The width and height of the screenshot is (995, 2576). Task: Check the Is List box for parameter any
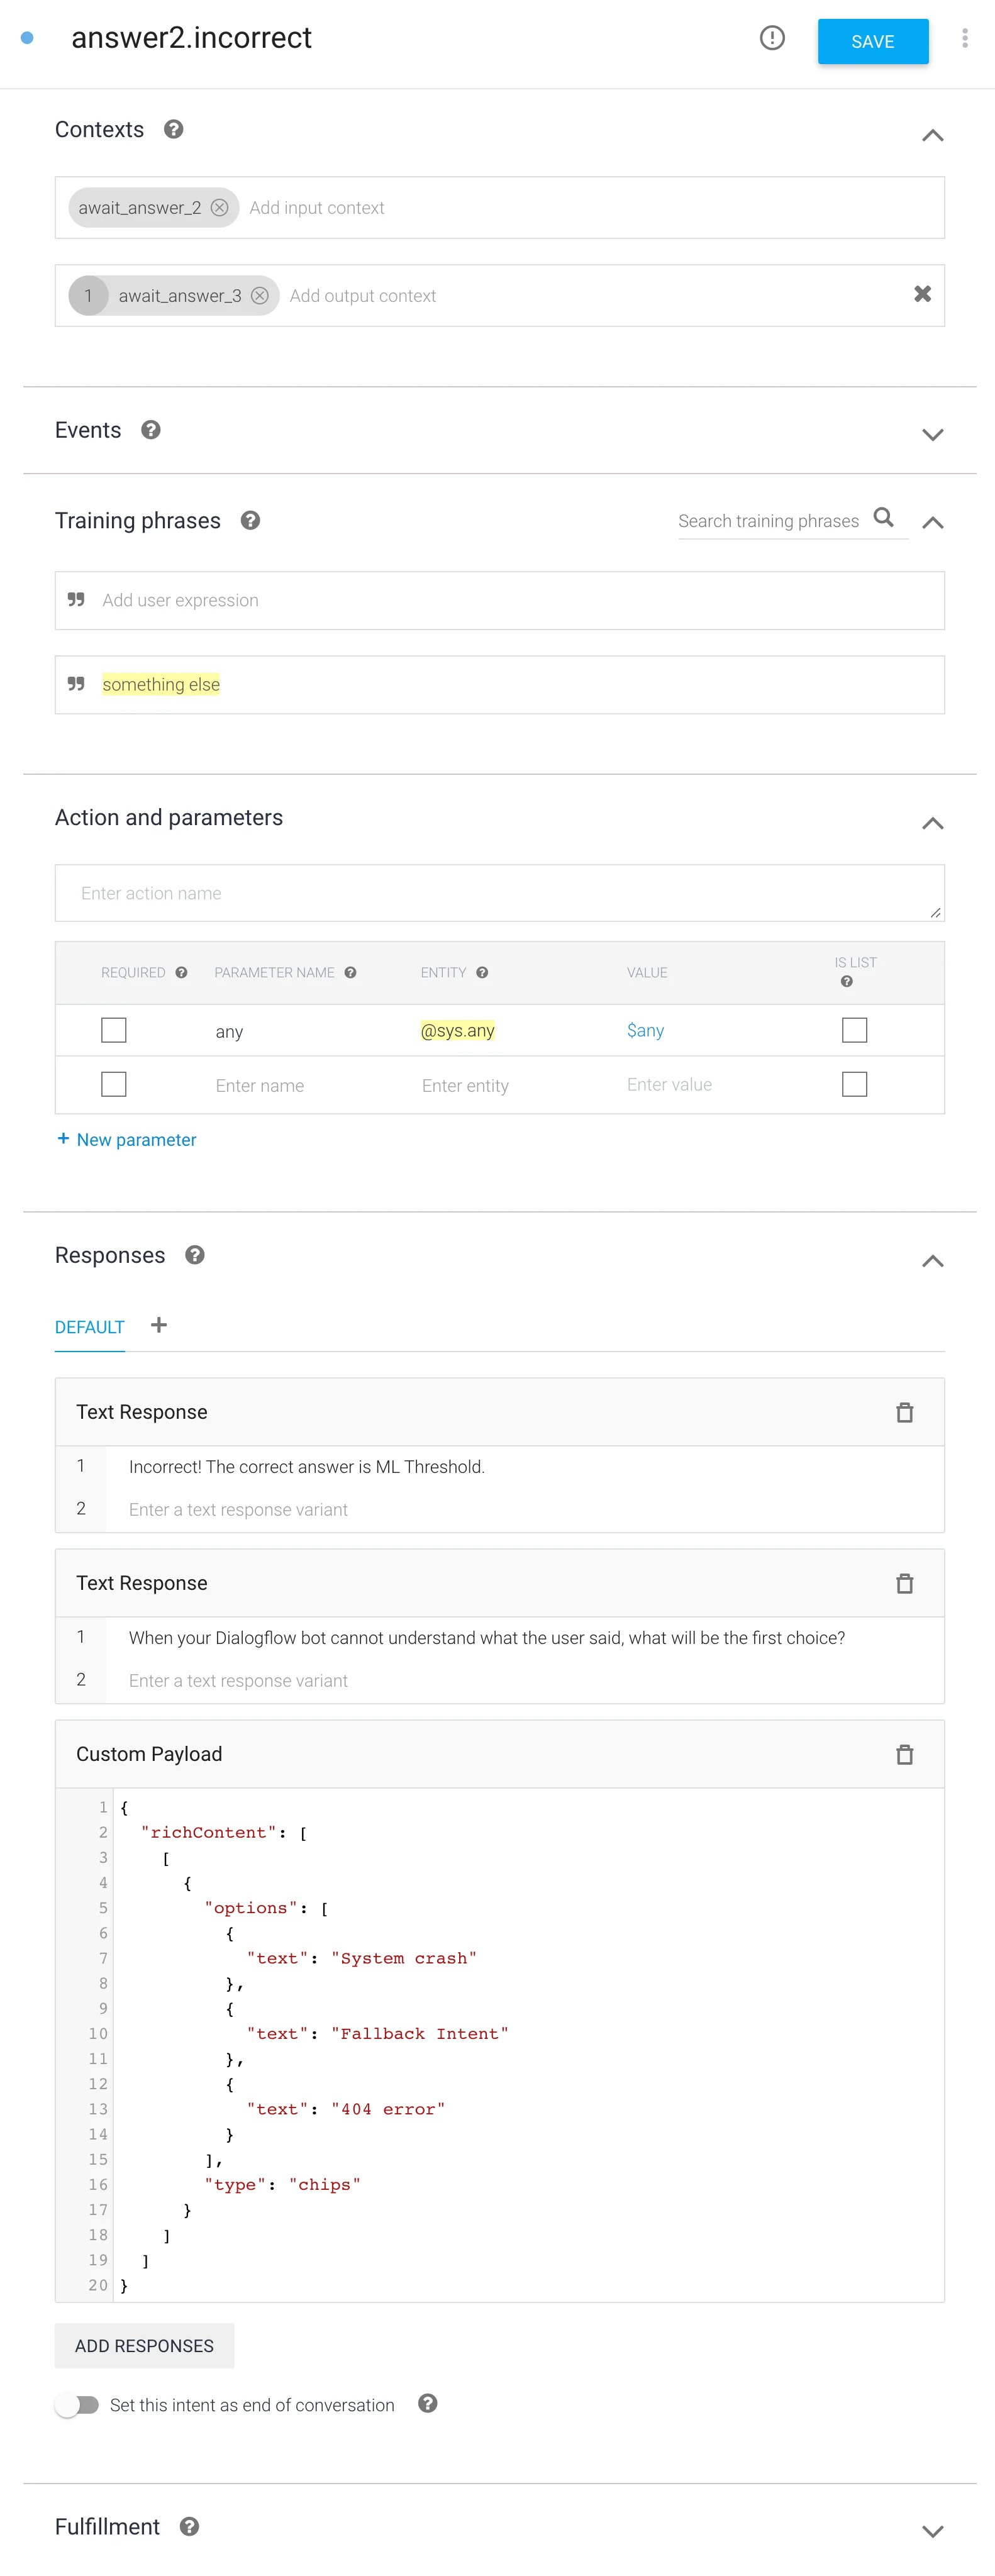(x=854, y=1030)
